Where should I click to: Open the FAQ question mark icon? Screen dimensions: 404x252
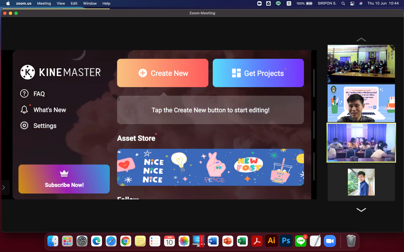[x=24, y=94]
